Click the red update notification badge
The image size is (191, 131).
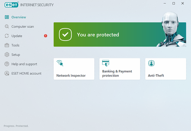[x=46, y=36]
